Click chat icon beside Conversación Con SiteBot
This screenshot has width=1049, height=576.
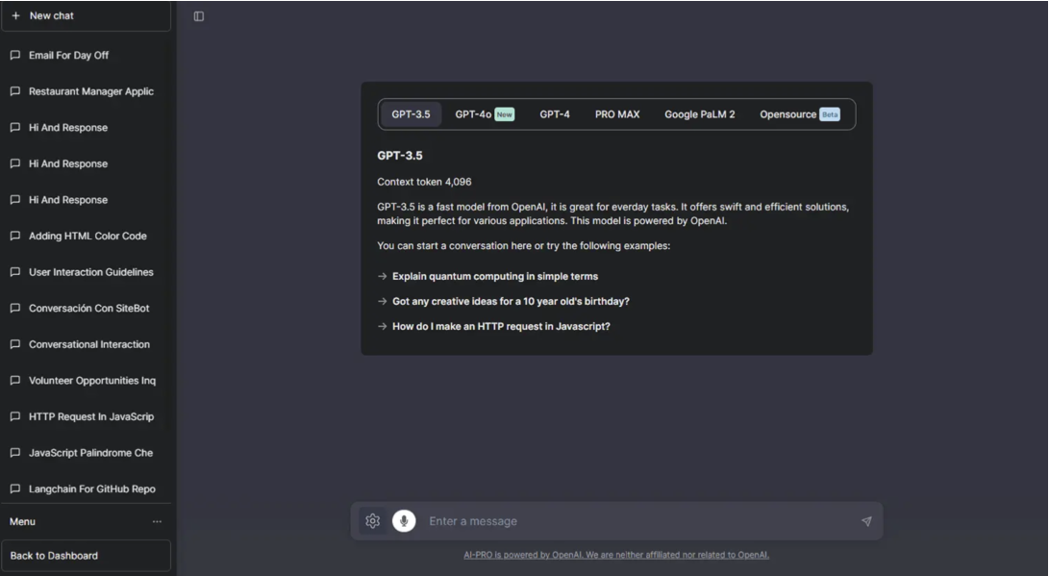(15, 308)
